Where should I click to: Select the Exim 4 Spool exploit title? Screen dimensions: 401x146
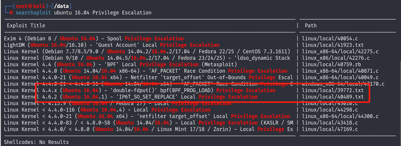(94, 39)
